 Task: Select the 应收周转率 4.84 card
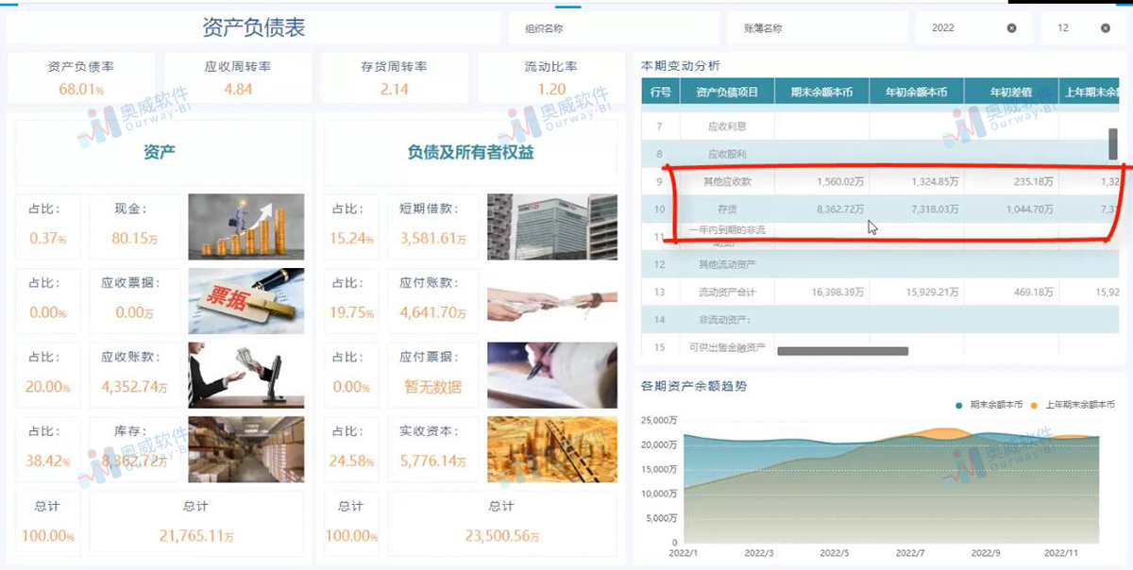238,78
